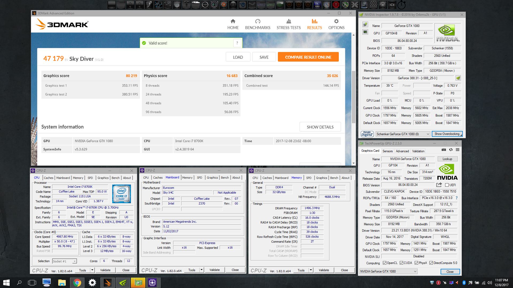
Task: Switch to the Sensors tab in GPU-Z
Action: 387,151
